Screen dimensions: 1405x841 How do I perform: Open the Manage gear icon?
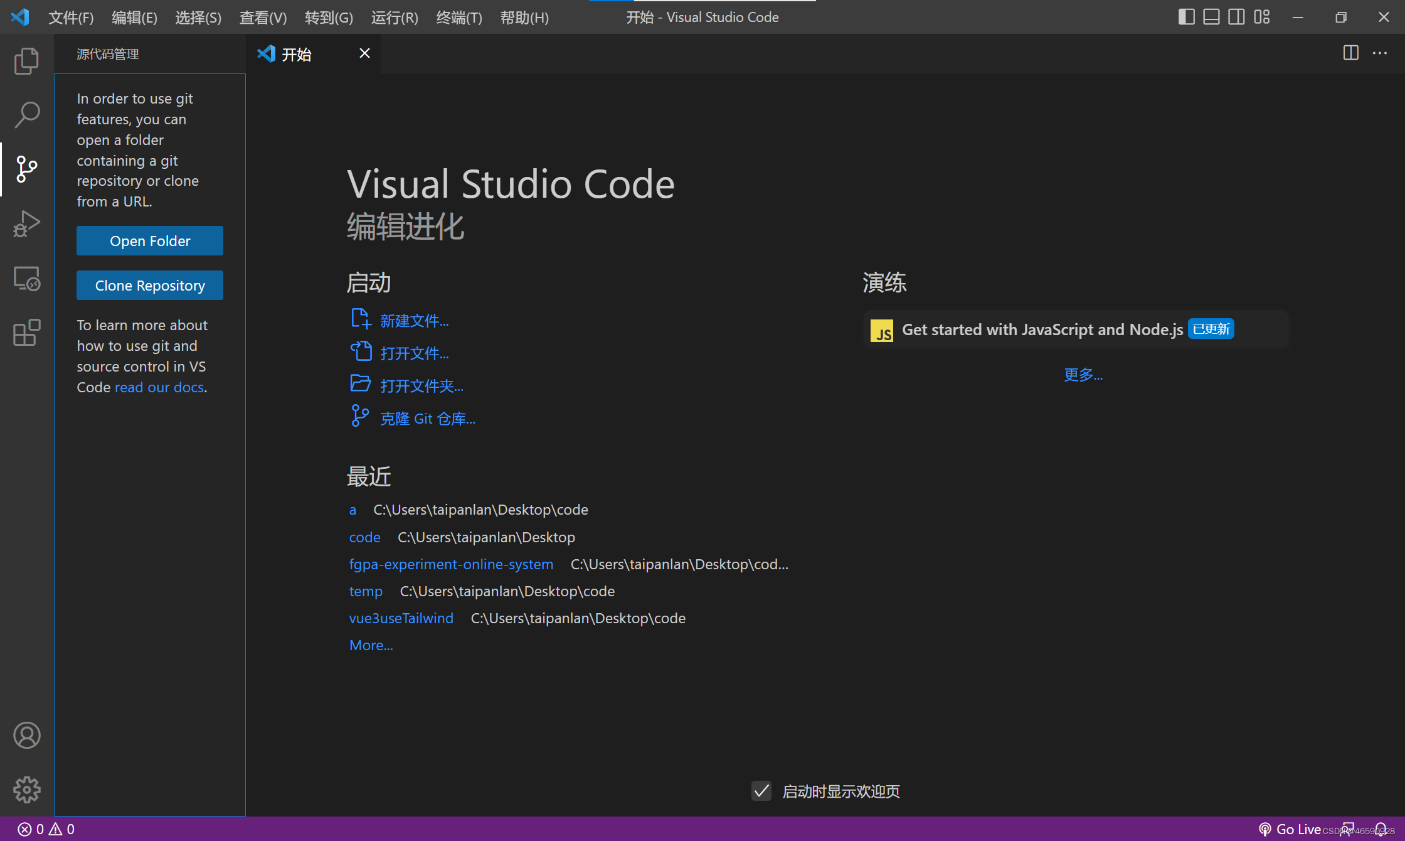tap(26, 790)
